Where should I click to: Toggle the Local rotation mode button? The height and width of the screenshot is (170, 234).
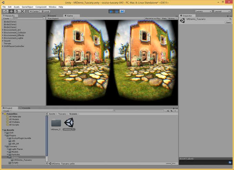pyautogui.click(x=45, y=12)
